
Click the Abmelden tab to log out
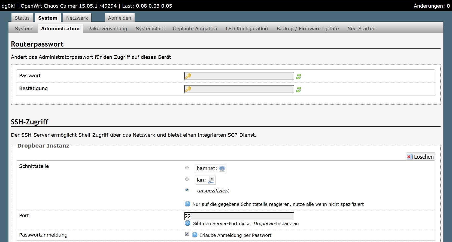120,18
